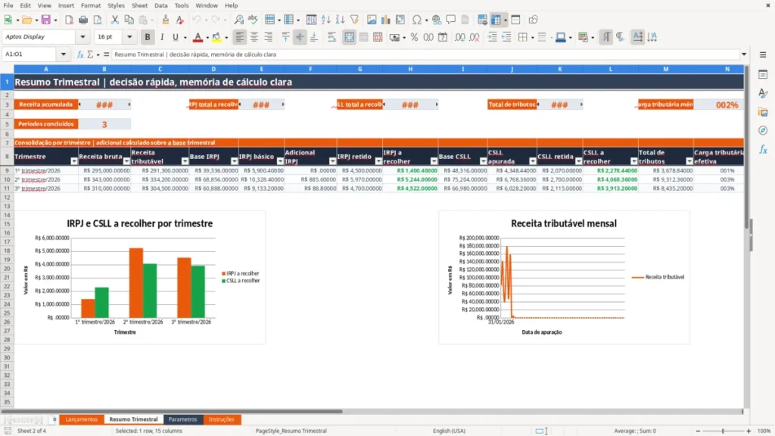The image size is (775, 436).
Task: Toggle align right
Action: (269, 37)
